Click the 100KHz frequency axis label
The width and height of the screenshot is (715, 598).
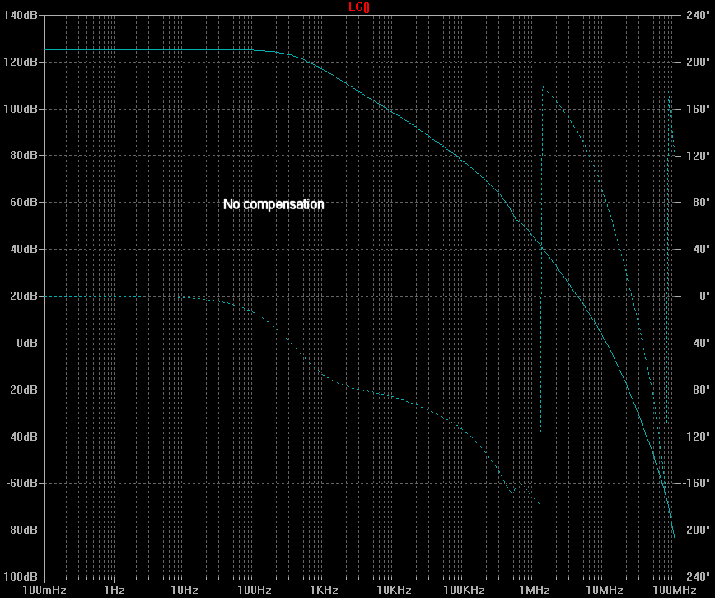point(465,591)
